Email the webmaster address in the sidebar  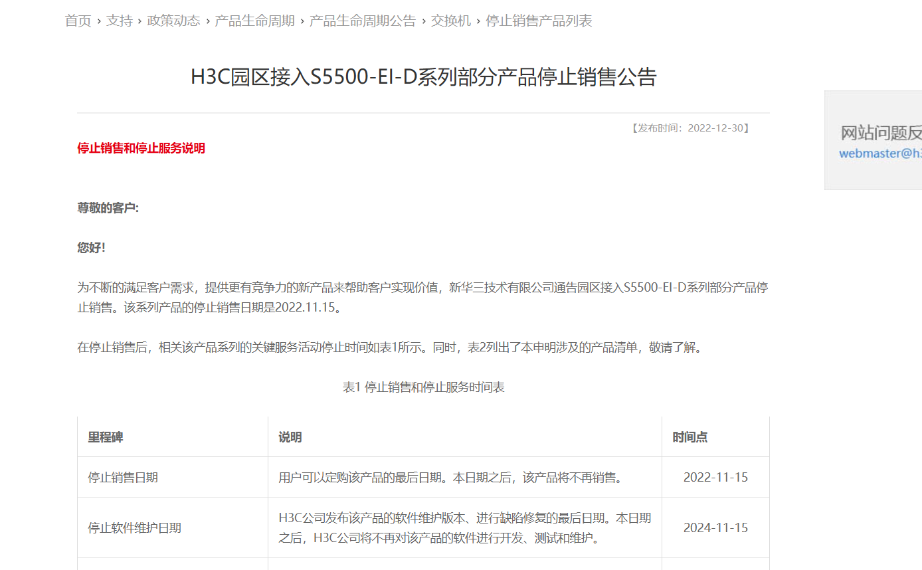point(880,153)
